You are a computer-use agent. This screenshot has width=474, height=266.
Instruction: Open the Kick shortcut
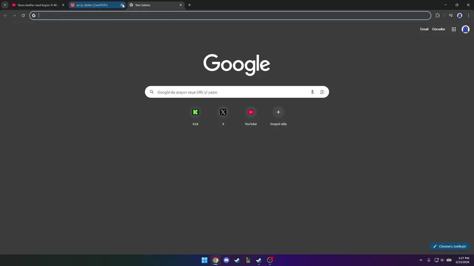pyautogui.click(x=196, y=116)
